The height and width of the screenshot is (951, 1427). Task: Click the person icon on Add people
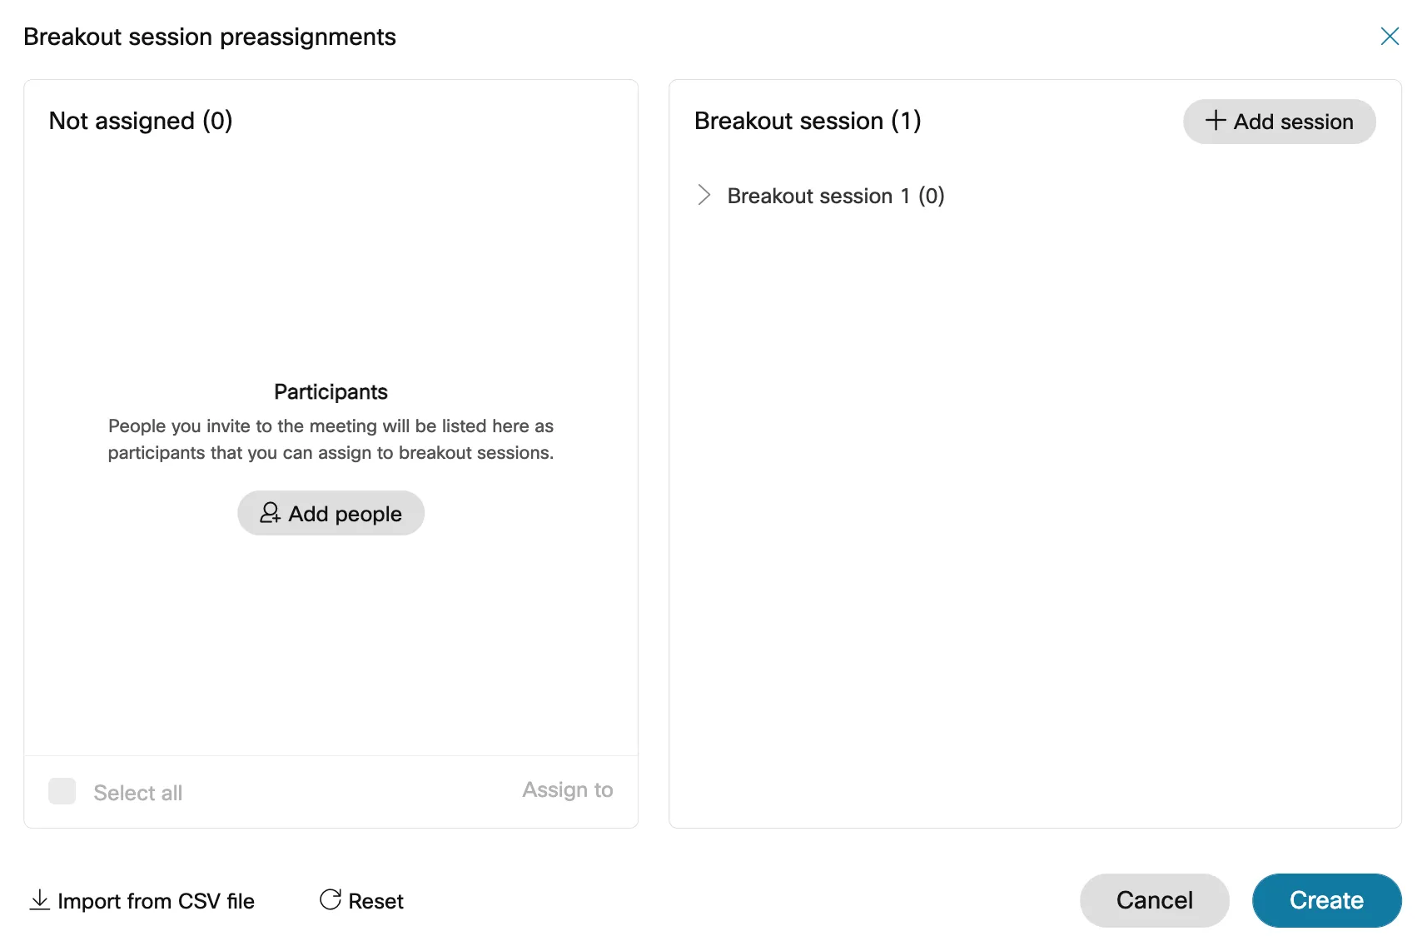tap(270, 513)
